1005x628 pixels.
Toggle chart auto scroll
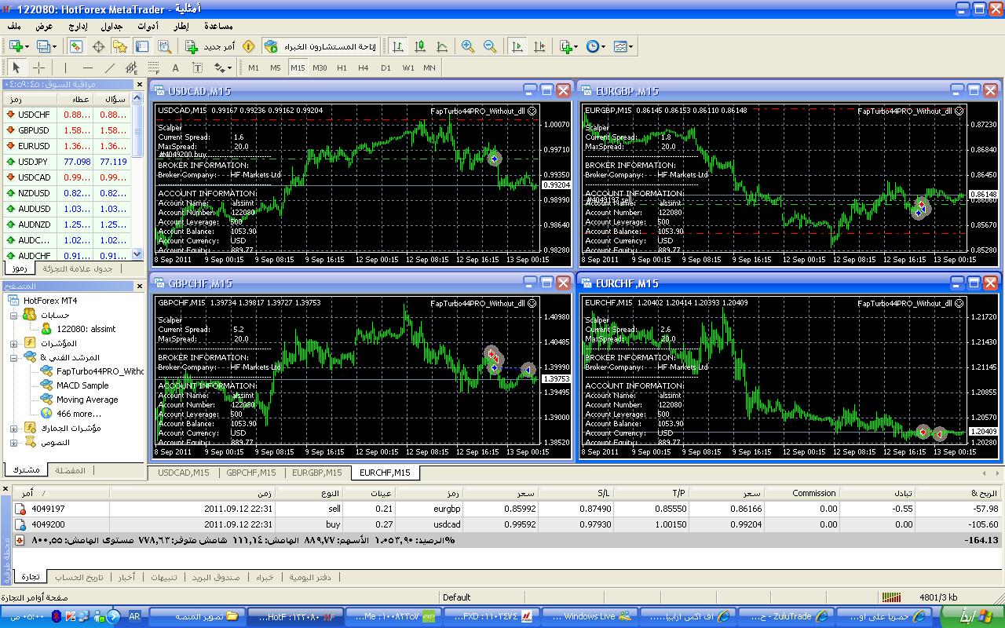(x=517, y=47)
